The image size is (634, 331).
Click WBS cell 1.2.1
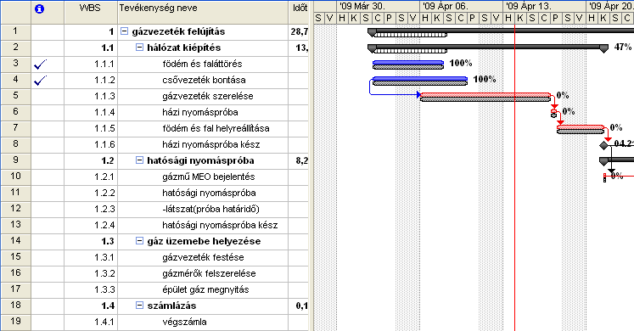(91, 177)
